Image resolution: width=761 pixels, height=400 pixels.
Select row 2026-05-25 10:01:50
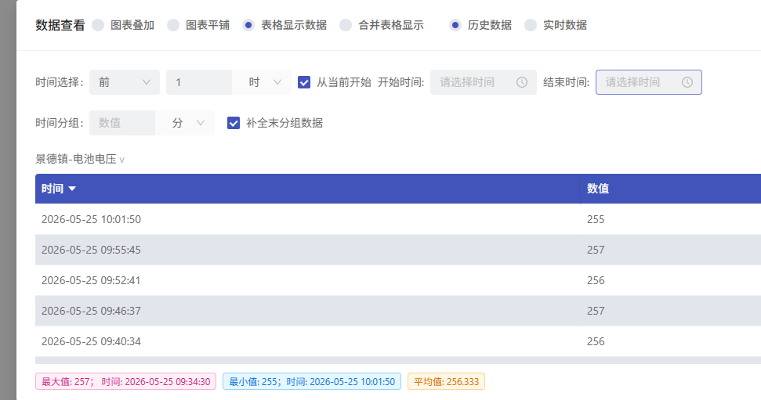398,219
